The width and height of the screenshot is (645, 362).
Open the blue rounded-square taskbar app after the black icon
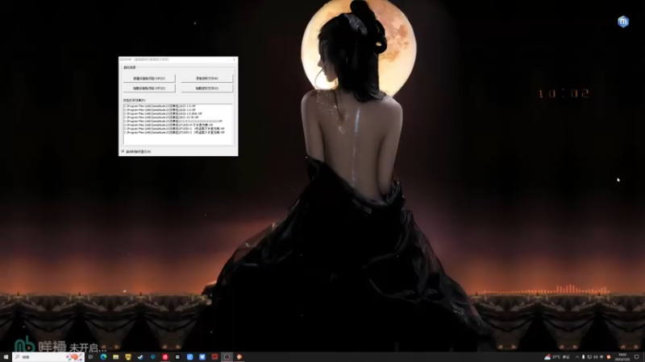coord(189,357)
